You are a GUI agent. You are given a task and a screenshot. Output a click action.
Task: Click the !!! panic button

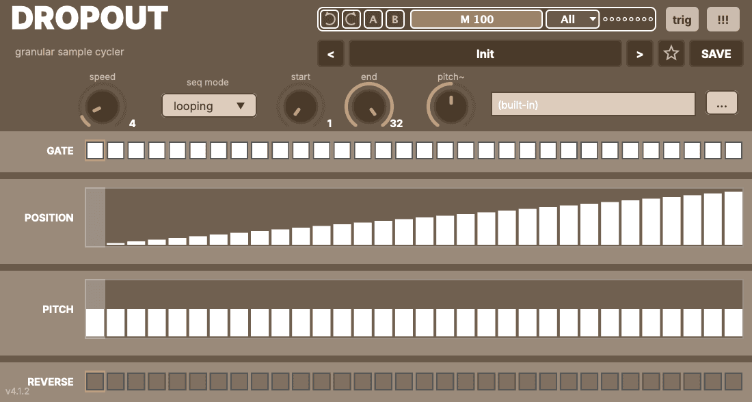tap(723, 19)
